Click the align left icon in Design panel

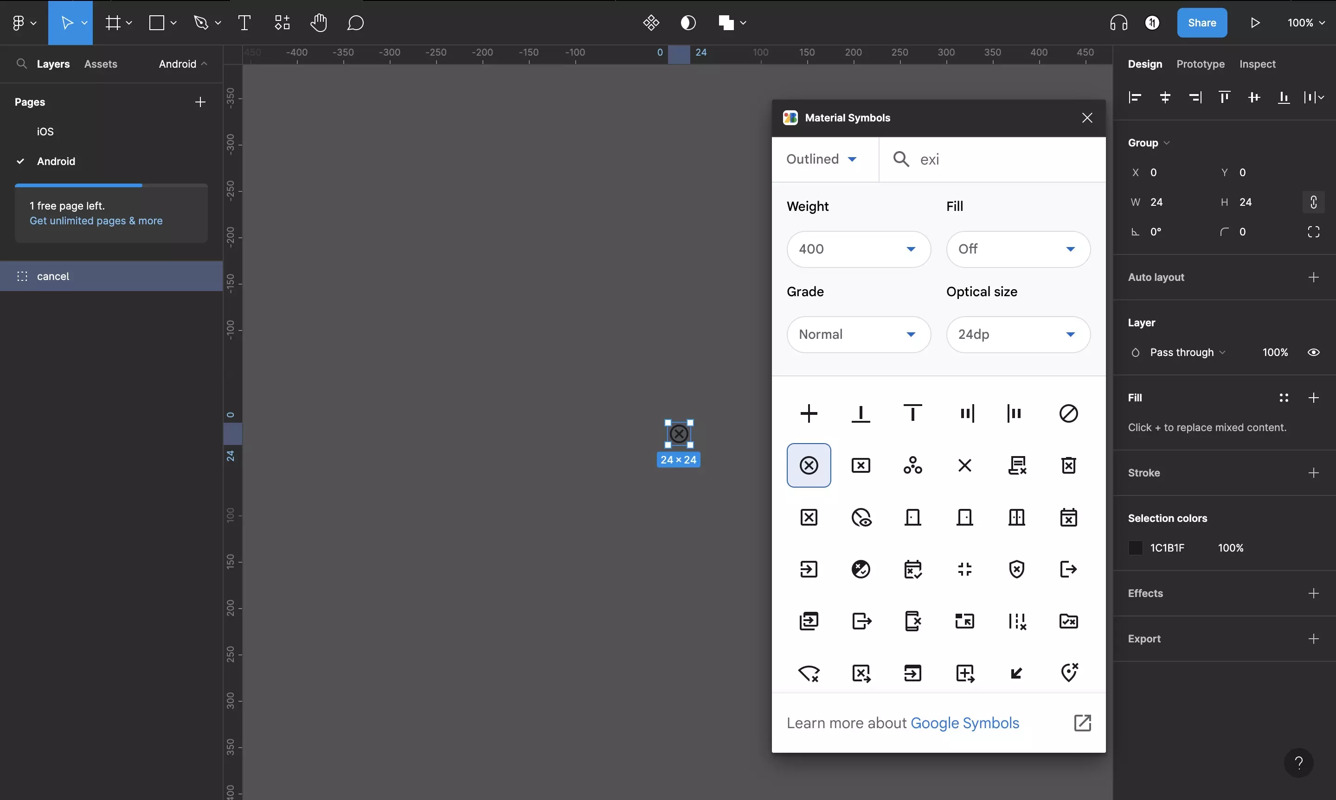point(1135,97)
